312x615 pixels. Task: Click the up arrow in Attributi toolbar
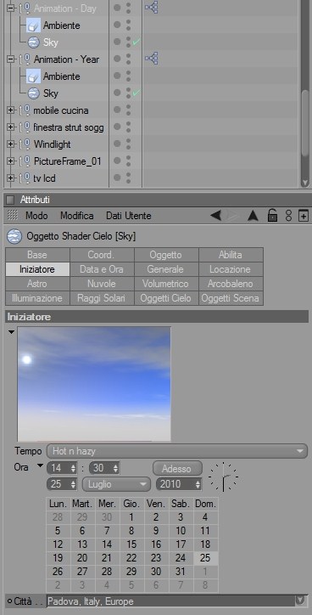[253, 216]
